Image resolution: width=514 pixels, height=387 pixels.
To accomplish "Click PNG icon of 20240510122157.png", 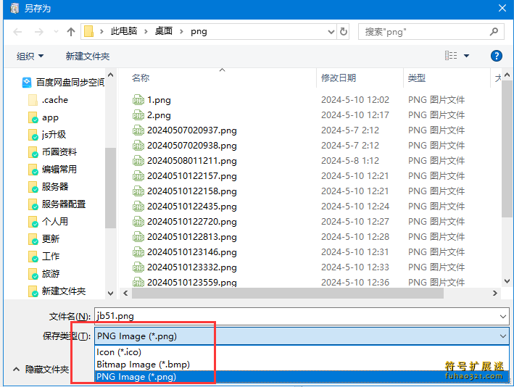I will 138,176.
